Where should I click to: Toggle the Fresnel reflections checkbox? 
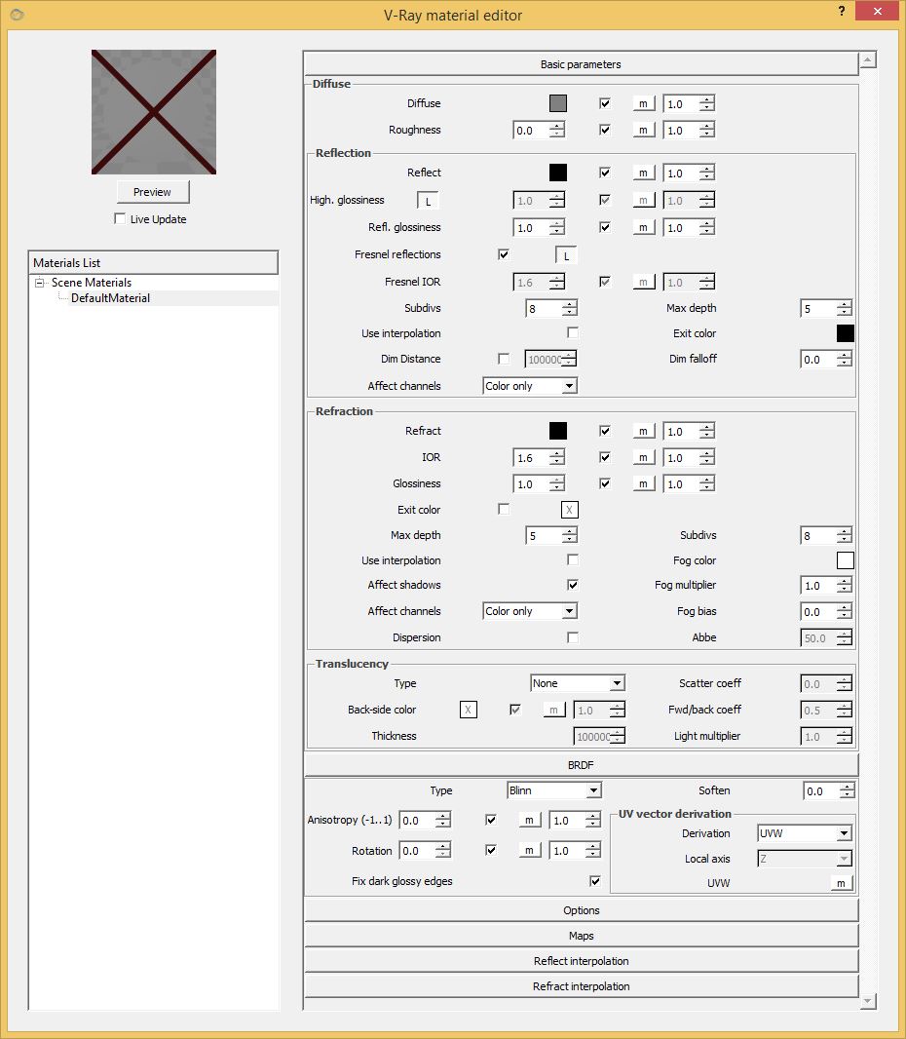(504, 254)
